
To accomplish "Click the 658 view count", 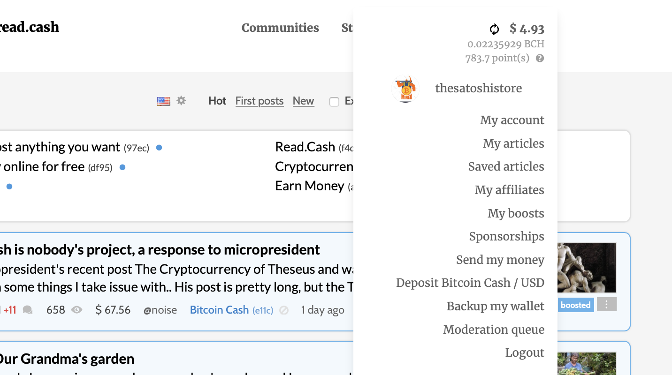I will point(56,310).
